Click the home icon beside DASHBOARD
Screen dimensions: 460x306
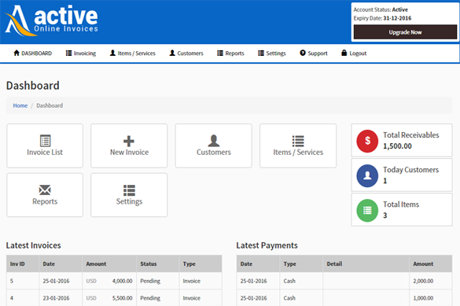click(17, 53)
